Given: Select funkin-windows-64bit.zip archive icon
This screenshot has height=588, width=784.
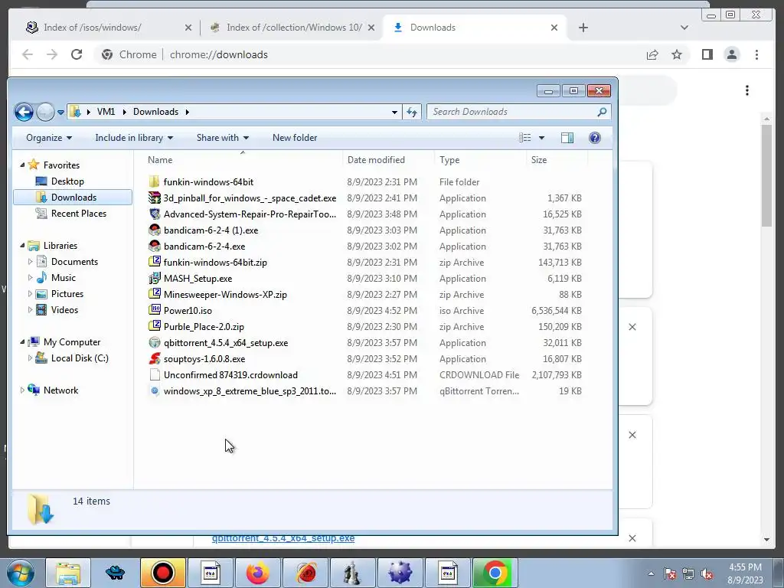Looking at the screenshot, I should pyautogui.click(x=155, y=262).
